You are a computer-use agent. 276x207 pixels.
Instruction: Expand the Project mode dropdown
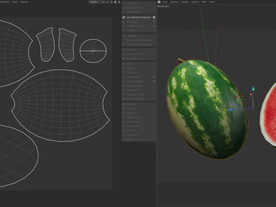point(97,2)
